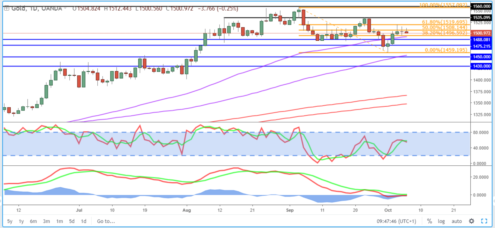The height and width of the screenshot is (228, 495).
Task: Select the 1y time range
Action: [21, 221]
